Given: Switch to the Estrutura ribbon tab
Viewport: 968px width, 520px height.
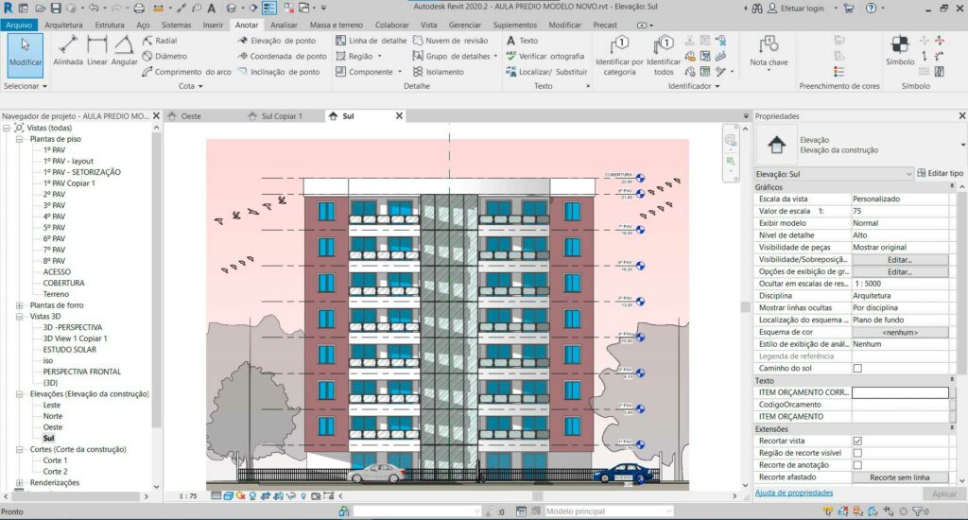Looking at the screenshot, I should (110, 25).
